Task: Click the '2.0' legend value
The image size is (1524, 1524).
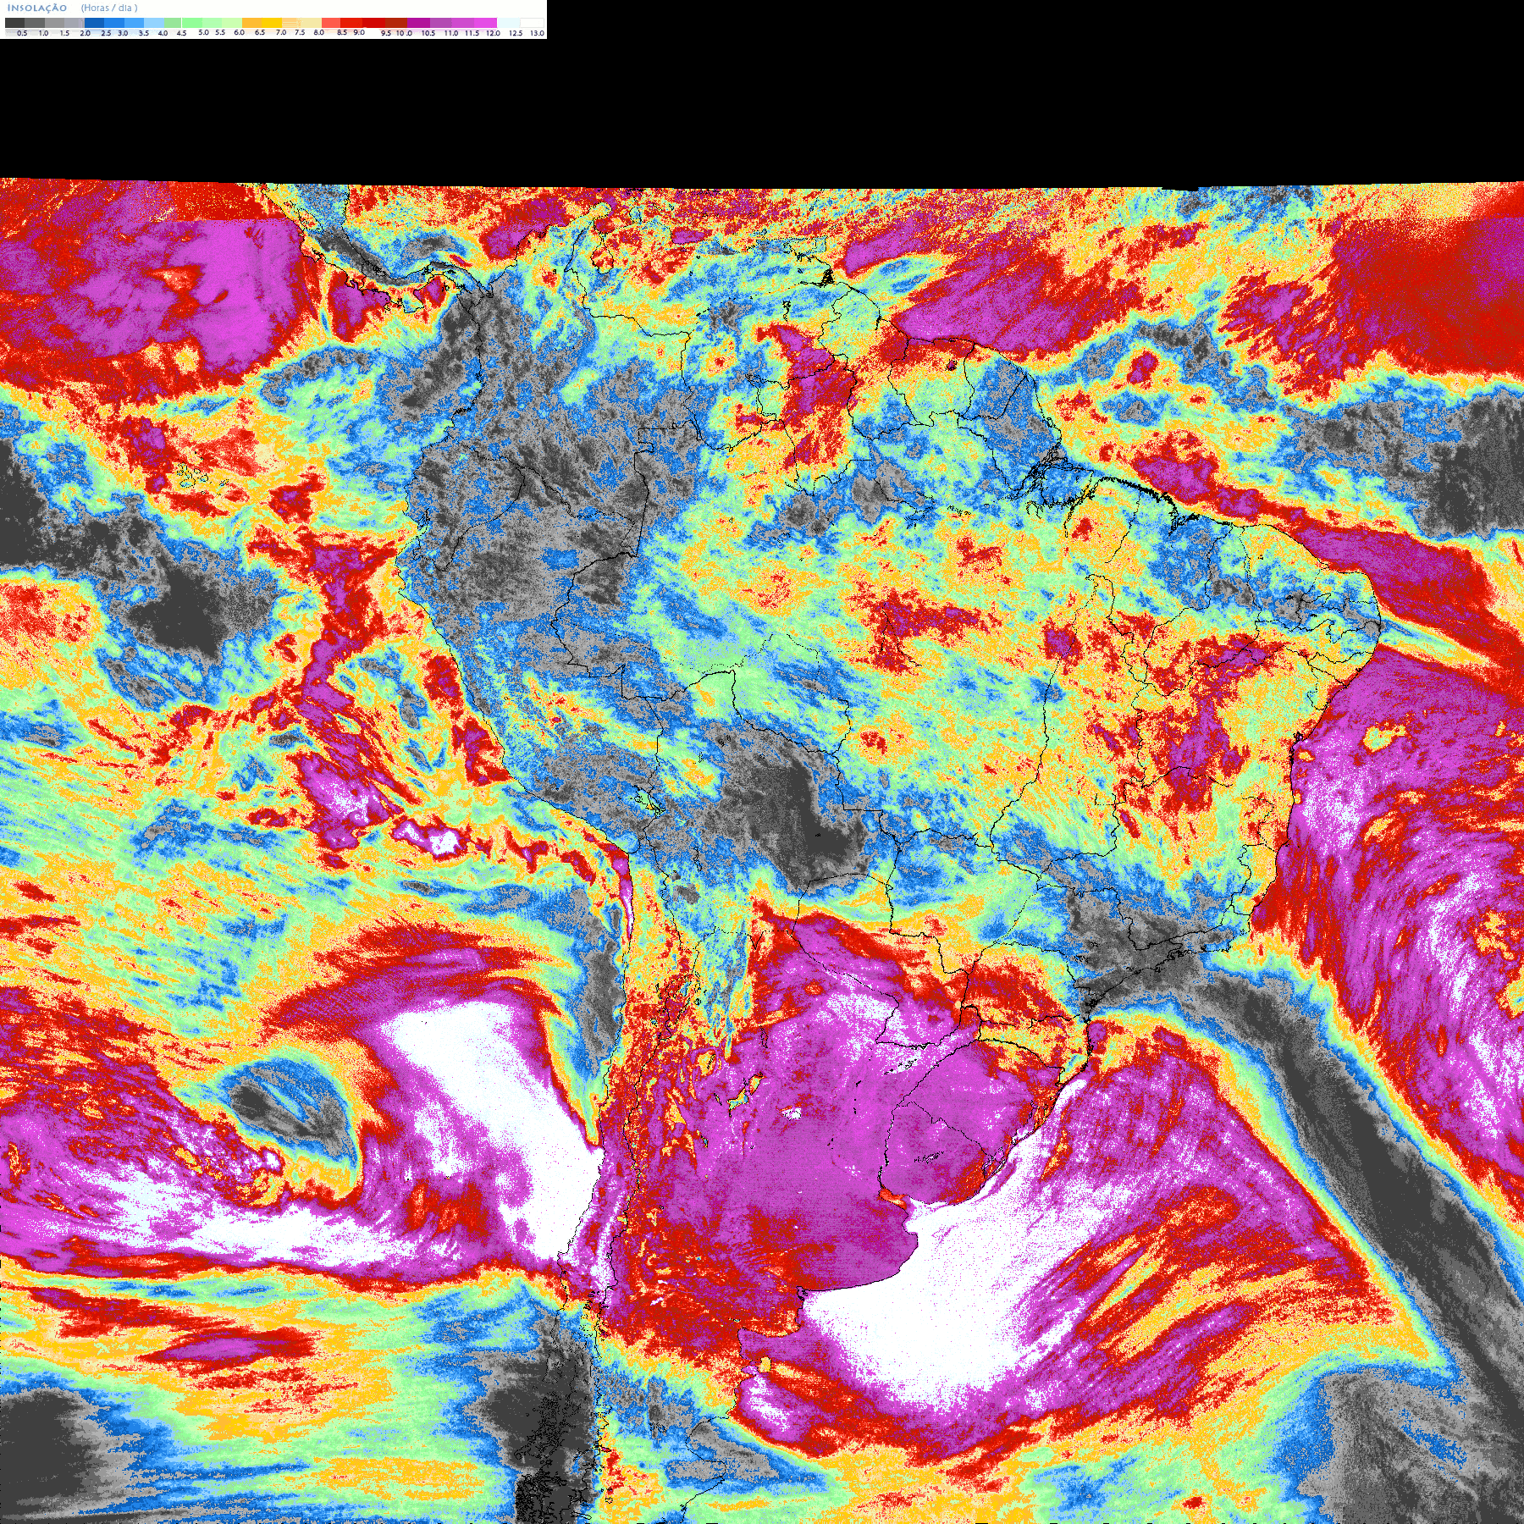Action: [85, 33]
